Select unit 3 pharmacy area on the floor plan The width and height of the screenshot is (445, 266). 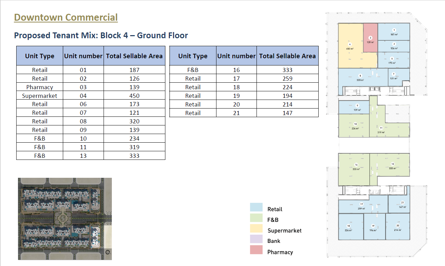point(370,38)
